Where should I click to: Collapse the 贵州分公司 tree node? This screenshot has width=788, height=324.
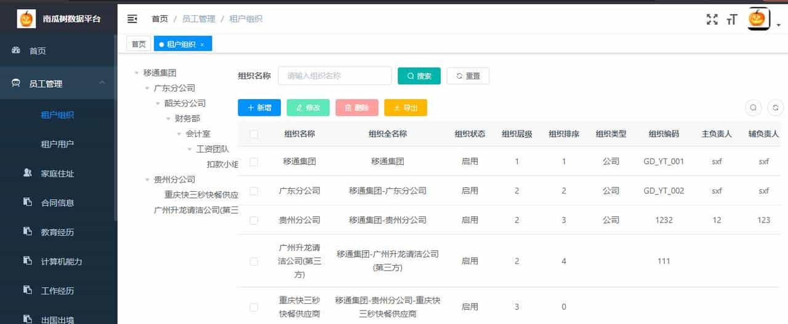[x=147, y=180]
